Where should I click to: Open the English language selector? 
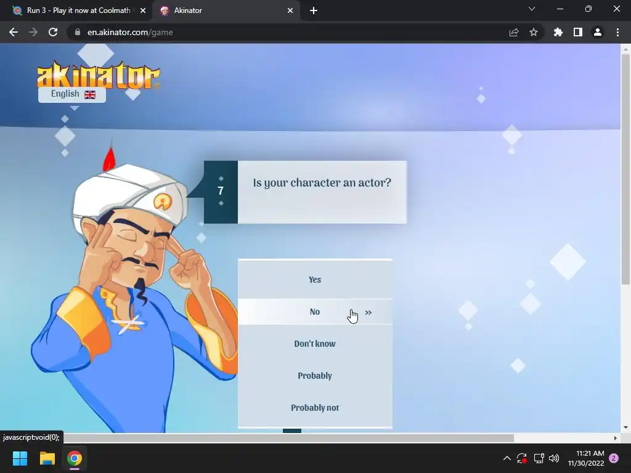72,94
